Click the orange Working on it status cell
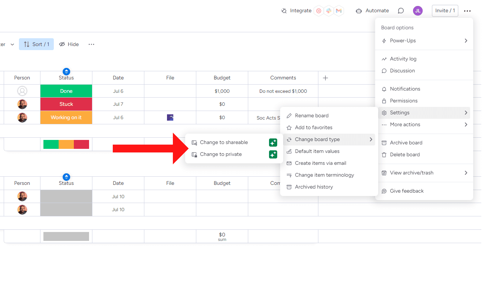 66,117
